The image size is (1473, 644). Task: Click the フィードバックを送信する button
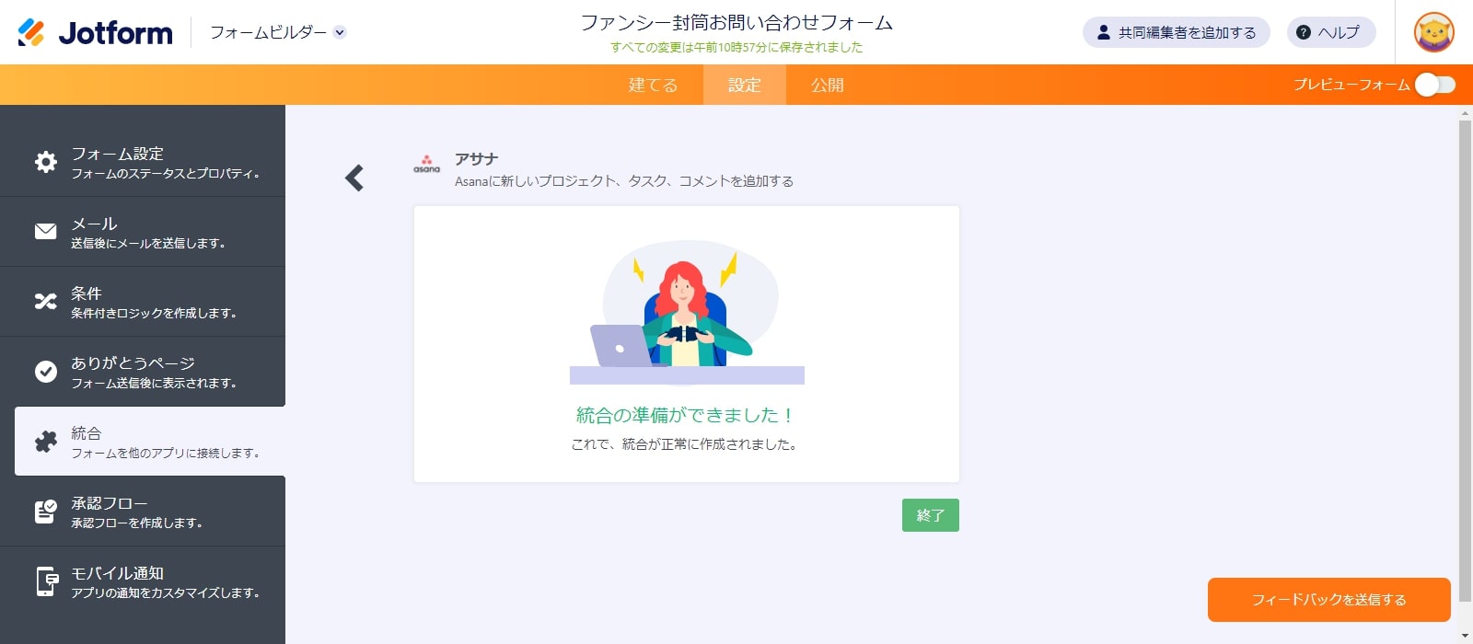tap(1328, 600)
